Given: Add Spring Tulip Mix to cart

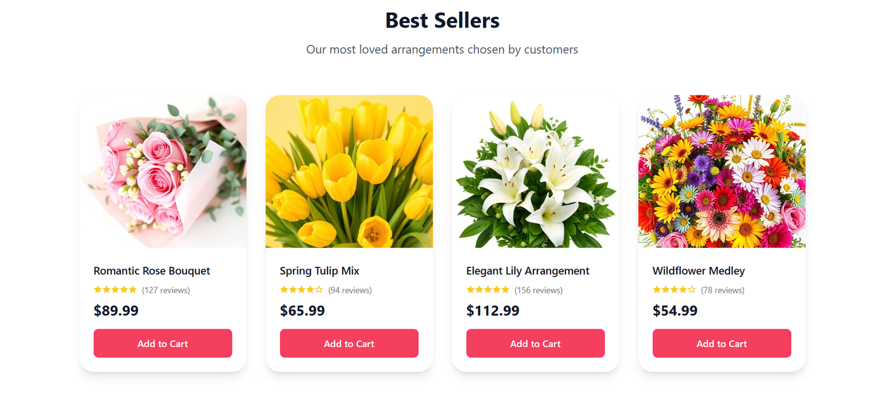Looking at the screenshot, I should (x=349, y=343).
